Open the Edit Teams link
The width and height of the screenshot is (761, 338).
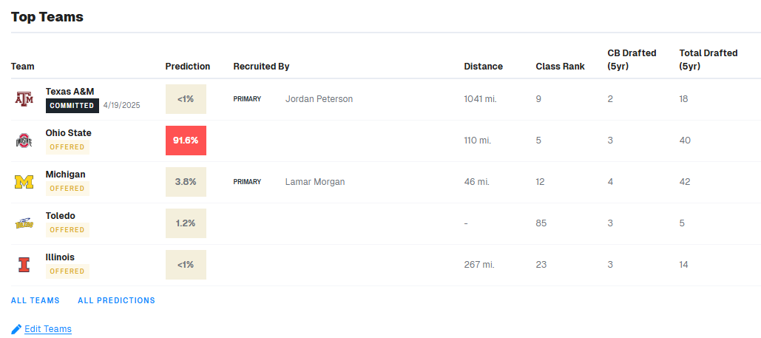48,329
